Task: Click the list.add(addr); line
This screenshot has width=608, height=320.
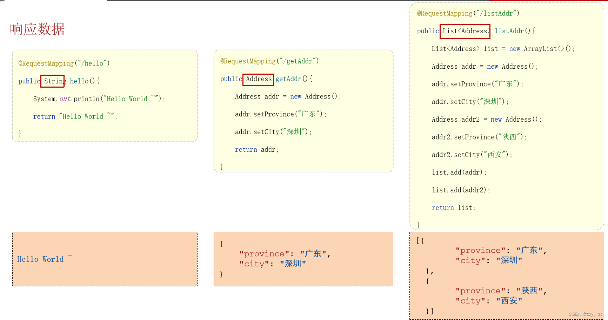Action: click(x=459, y=172)
